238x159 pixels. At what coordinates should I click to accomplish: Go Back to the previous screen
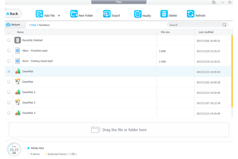[x=12, y=14]
